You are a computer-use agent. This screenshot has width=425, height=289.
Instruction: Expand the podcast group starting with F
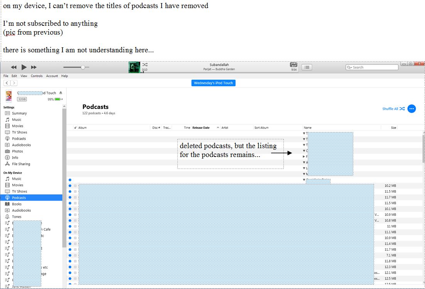click(304, 157)
